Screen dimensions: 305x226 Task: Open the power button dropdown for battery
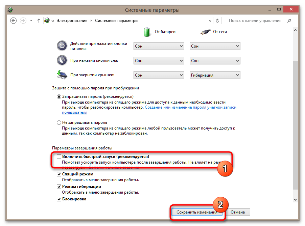coord(159,46)
